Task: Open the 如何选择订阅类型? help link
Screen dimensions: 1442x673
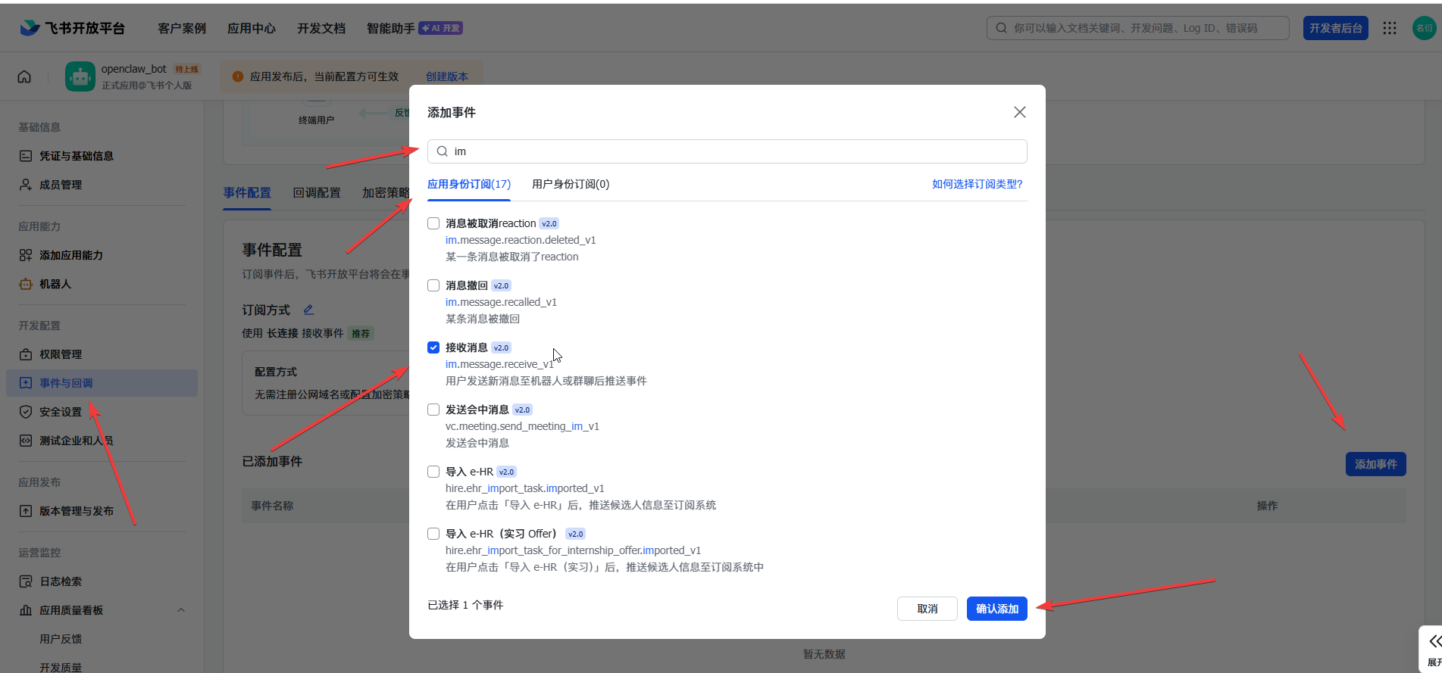Action: pyautogui.click(x=977, y=184)
